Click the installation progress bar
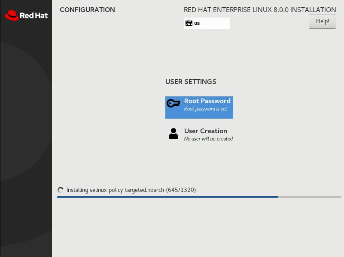Image resolution: width=344 pixels, height=257 pixels. 199,197
